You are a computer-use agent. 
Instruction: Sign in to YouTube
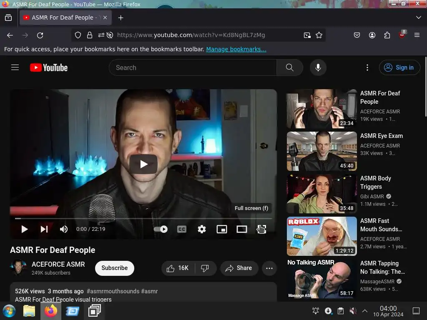pyautogui.click(x=399, y=67)
